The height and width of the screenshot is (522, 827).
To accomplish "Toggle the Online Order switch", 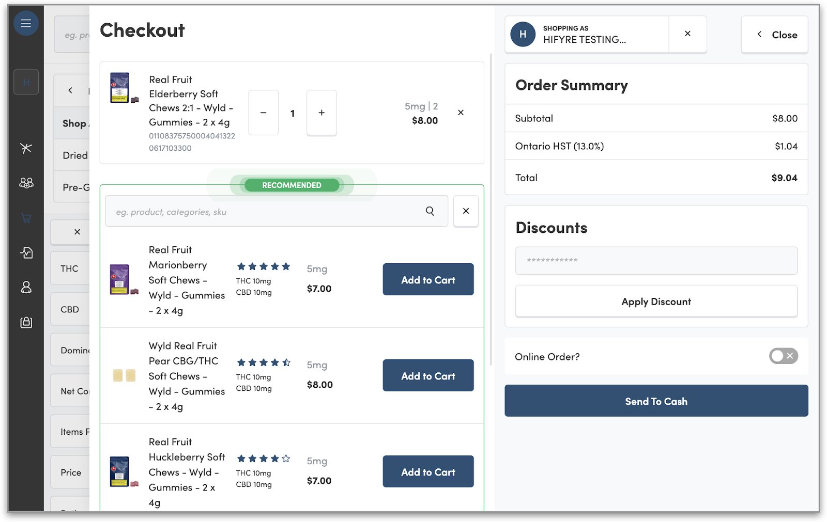I will coord(783,356).
